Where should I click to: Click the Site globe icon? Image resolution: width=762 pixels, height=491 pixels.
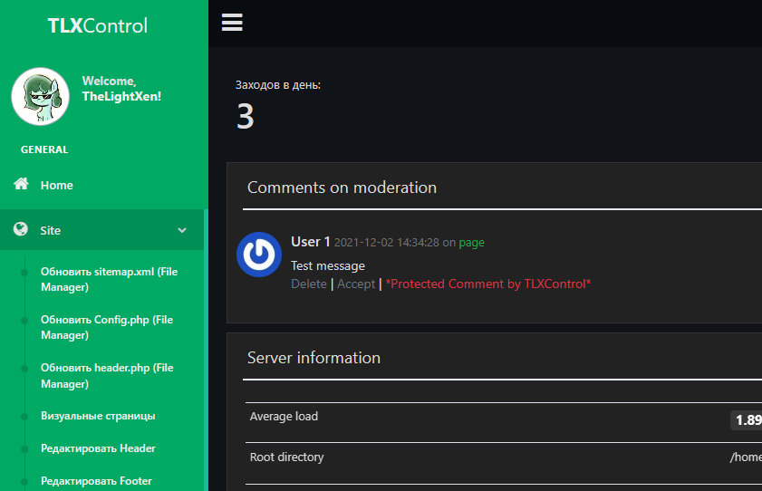(x=21, y=229)
